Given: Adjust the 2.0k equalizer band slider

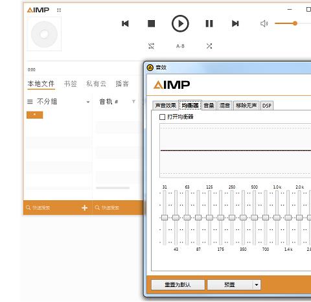Looking at the screenshot, I should (x=299, y=217).
